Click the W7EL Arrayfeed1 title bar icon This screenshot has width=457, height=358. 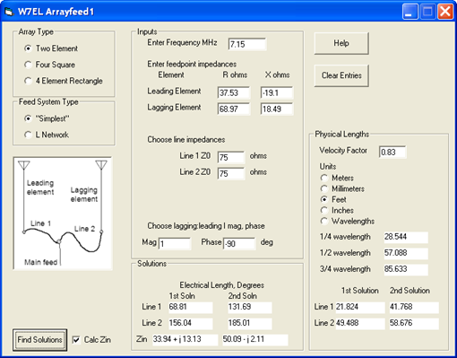click(10, 12)
